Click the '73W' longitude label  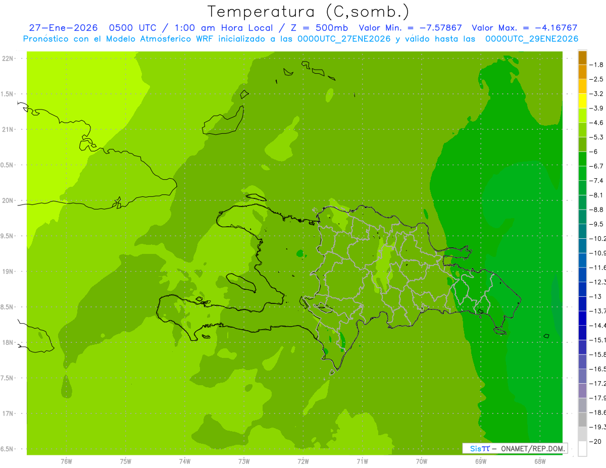tap(244, 461)
